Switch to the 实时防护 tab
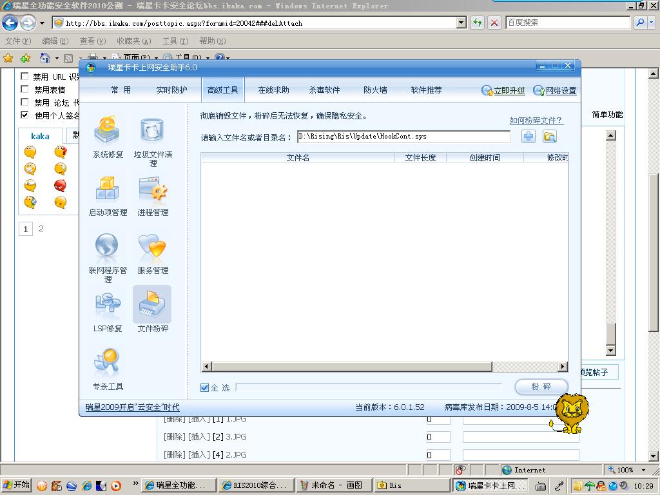The width and height of the screenshot is (660, 495). (171, 90)
